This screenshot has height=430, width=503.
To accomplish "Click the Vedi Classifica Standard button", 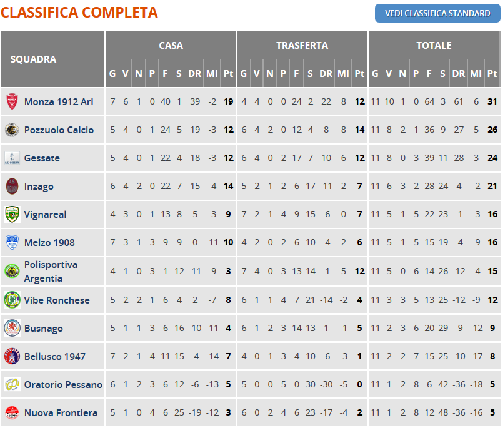I will tap(437, 13).
